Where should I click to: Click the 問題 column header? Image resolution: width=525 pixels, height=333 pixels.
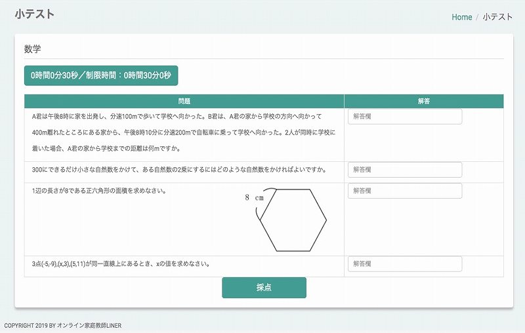[184, 102]
